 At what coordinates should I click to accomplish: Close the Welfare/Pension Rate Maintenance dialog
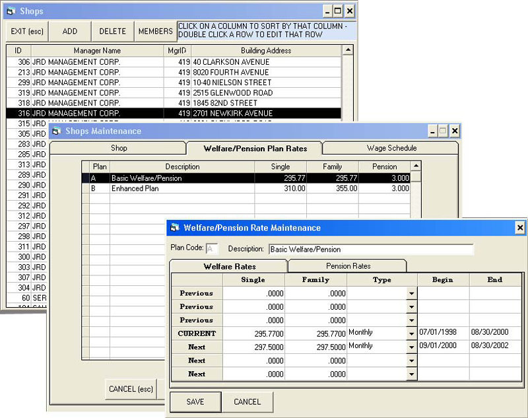520,228
